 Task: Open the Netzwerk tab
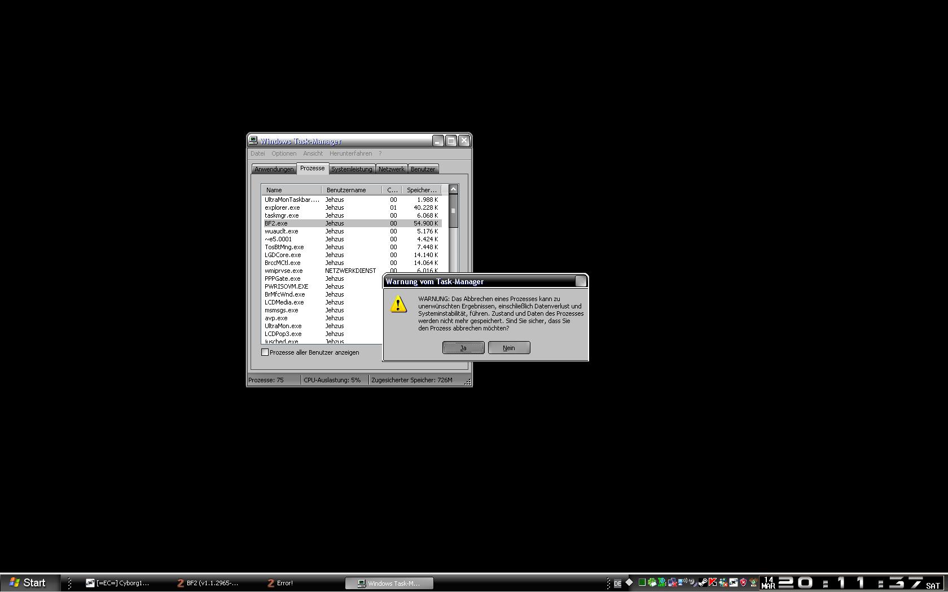coord(391,169)
